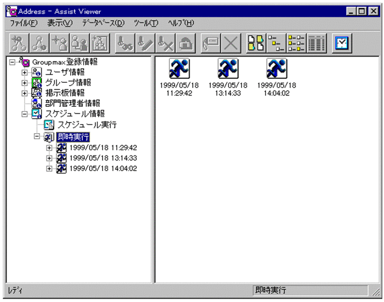384x302 pixels.
Task: Select tree entry 1999/05/18 14:04:02
Action: pos(103,168)
